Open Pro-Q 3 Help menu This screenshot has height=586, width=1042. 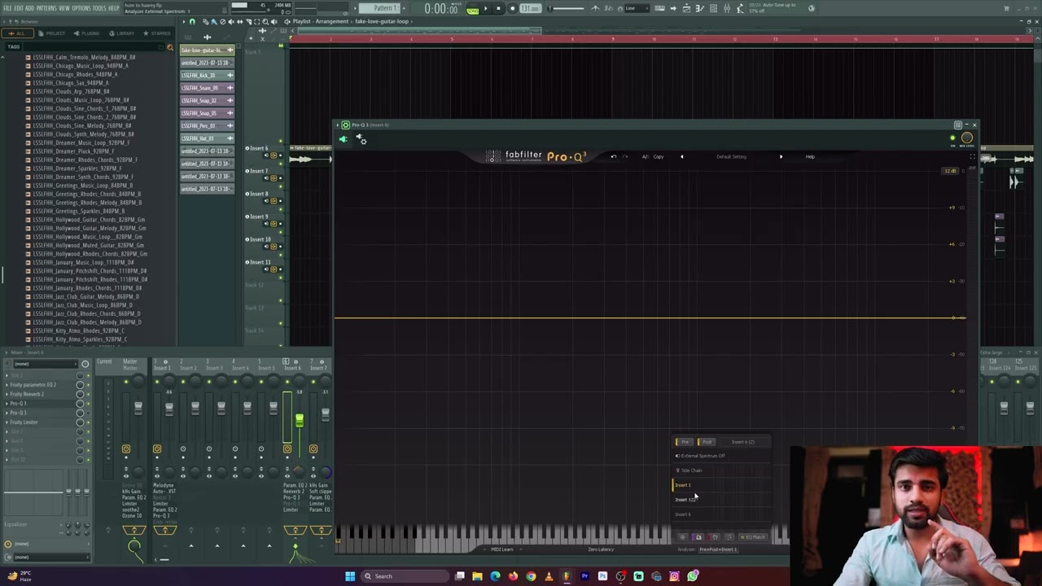[810, 157]
